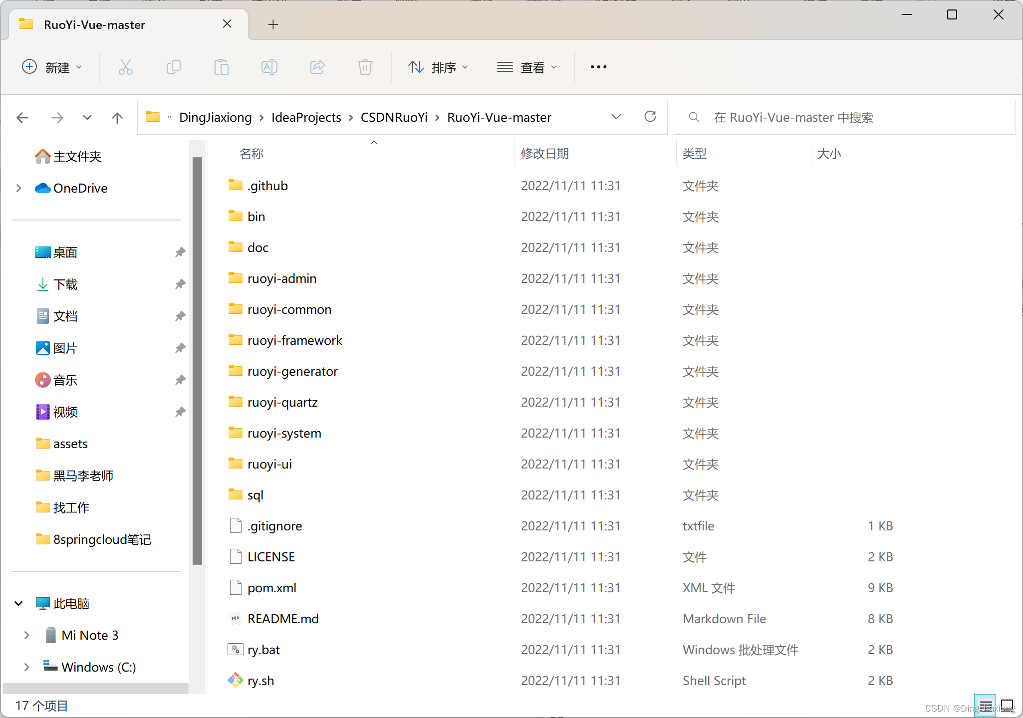Expand the OneDrive tree node
Image resolution: width=1023 pixels, height=718 pixels.
click(19, 188)
